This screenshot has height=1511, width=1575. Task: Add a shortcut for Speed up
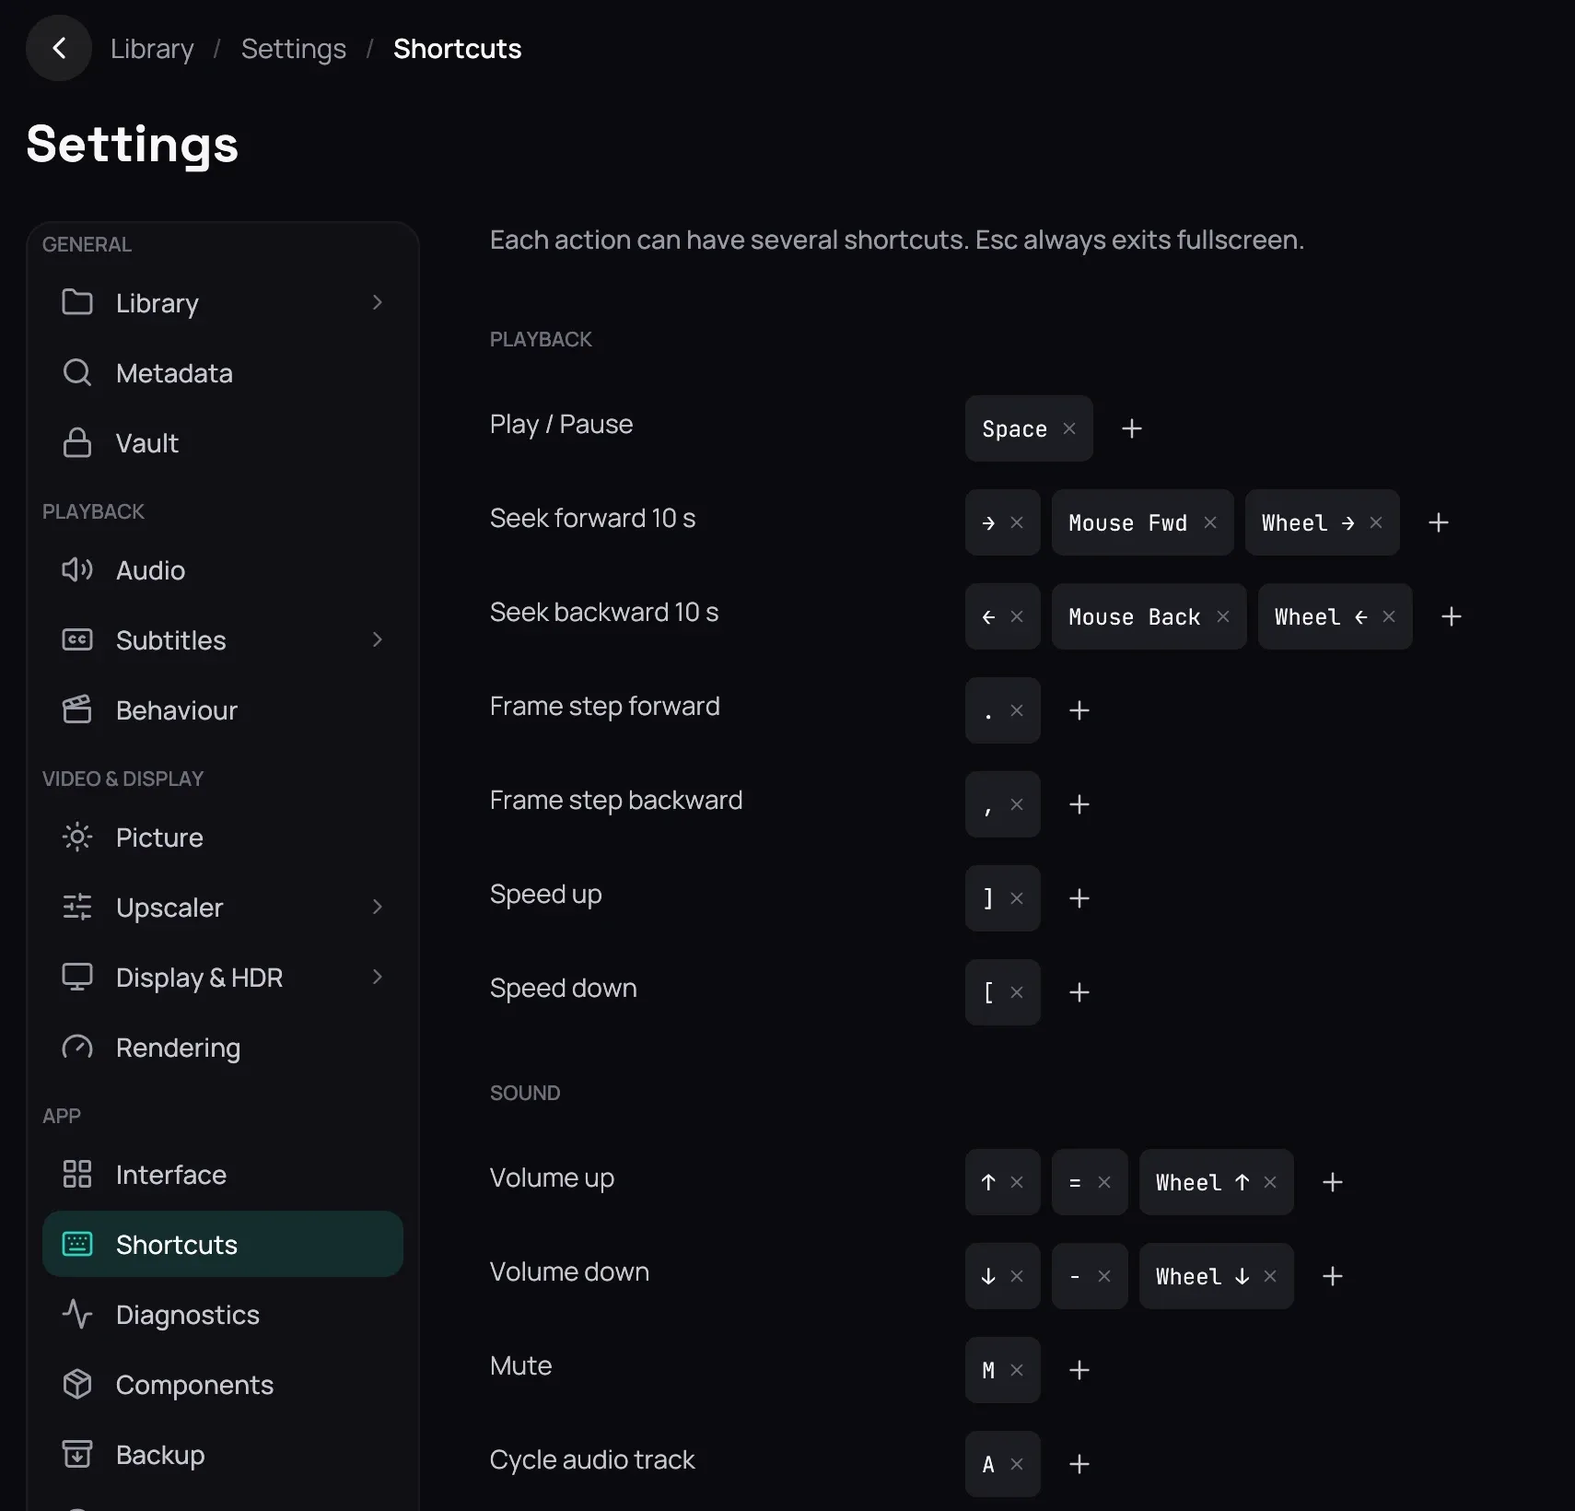click(x=1079, y=898)
